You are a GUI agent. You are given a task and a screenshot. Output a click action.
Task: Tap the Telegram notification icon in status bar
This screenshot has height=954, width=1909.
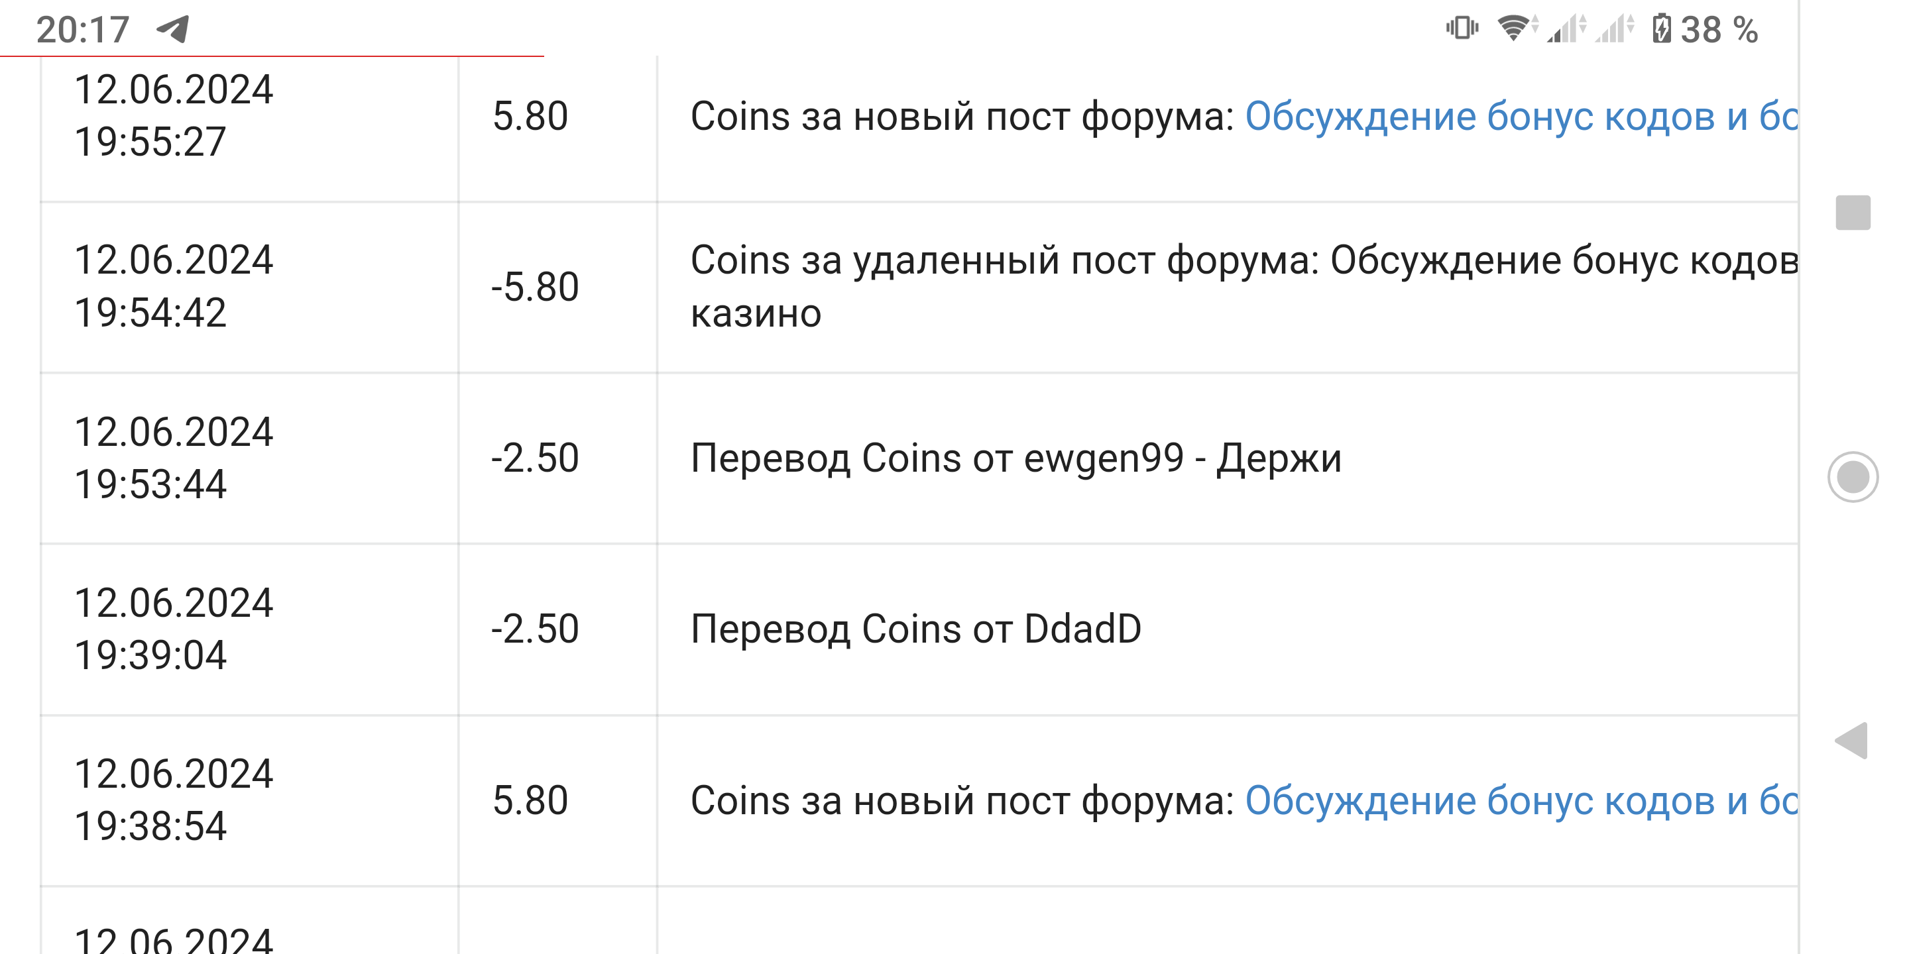(x=174, y=30)
